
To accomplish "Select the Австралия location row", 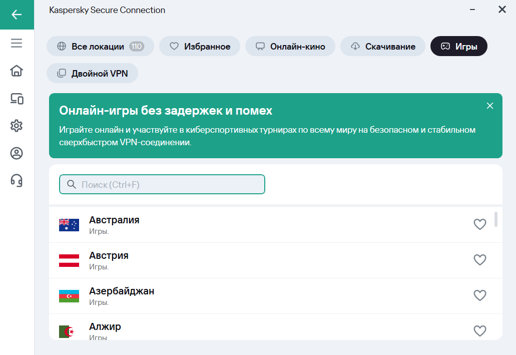I will (x=250, y=225).
